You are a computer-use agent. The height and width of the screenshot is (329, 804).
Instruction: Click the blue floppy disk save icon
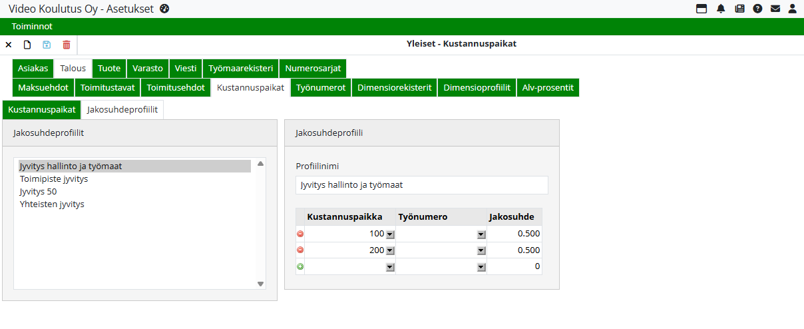tap(47, 45)
